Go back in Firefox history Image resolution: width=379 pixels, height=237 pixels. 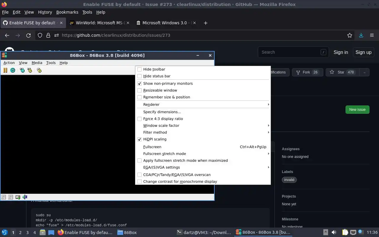click(x=7, y=35)
